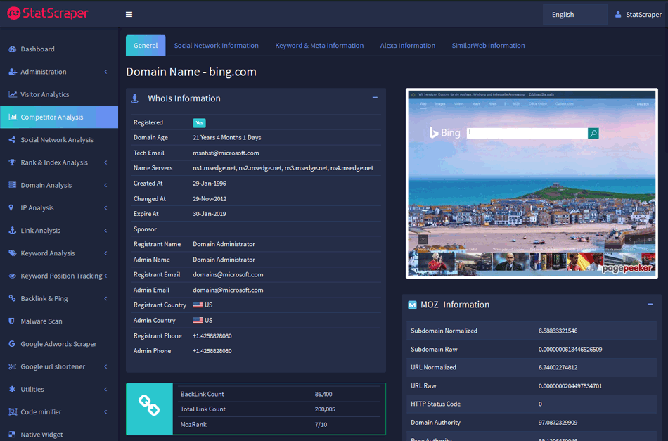Click the Registrant Country US flag

198,305
